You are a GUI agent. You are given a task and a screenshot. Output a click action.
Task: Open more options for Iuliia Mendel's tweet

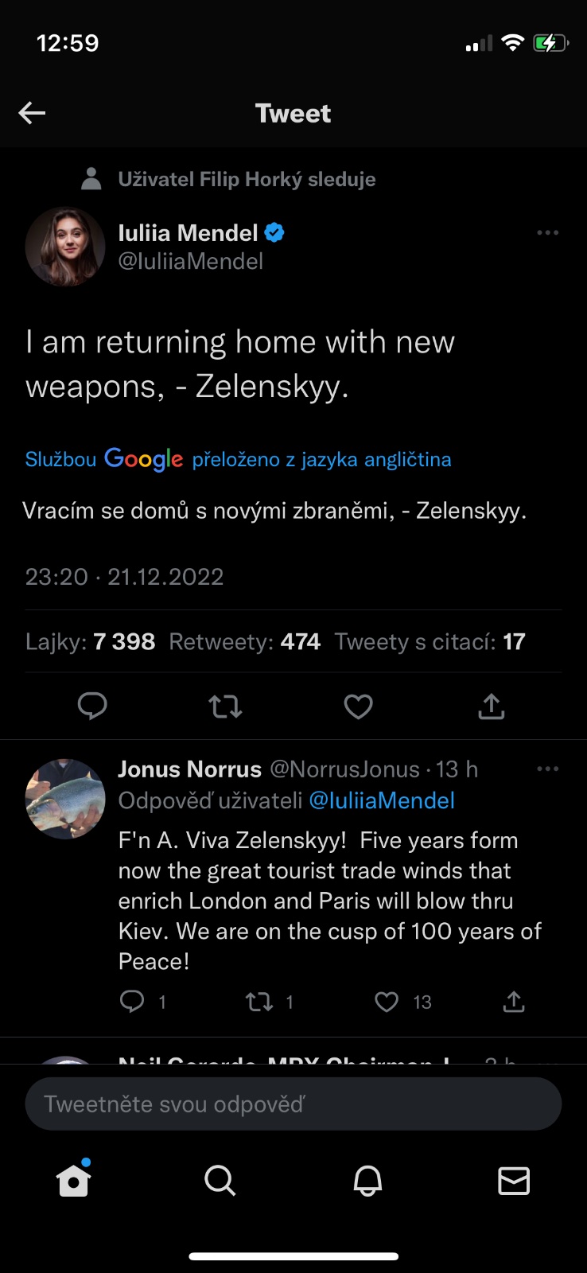click(x=547, y=233)
